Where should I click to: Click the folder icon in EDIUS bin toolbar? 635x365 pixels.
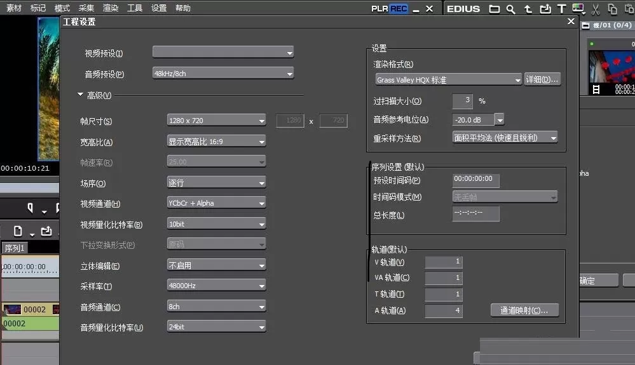tap(494, 9)
